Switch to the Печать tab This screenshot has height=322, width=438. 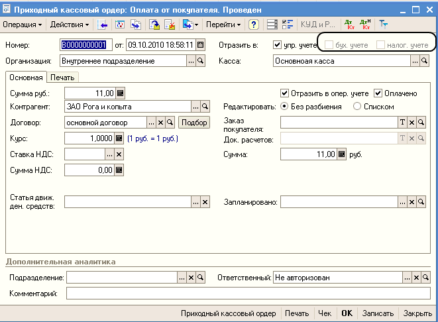[x=62, y=78]
